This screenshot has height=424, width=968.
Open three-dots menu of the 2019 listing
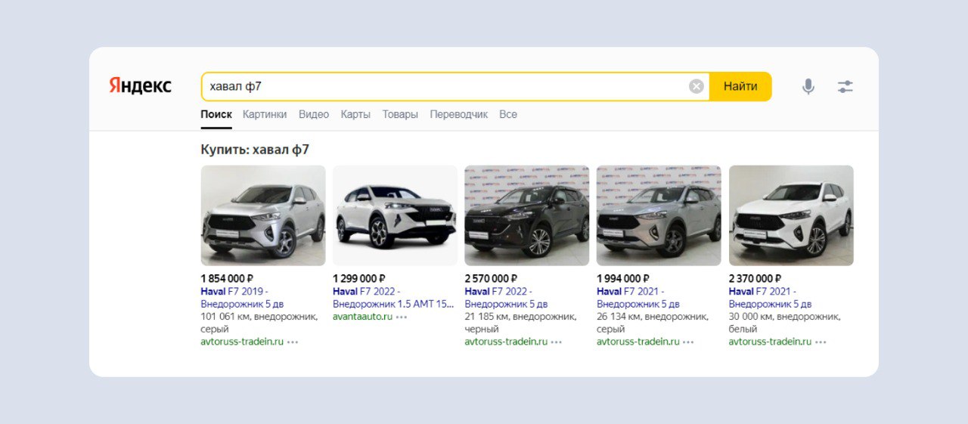click(293, 342)
